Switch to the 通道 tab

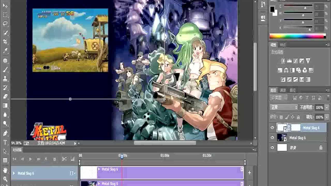coord(283,90)
